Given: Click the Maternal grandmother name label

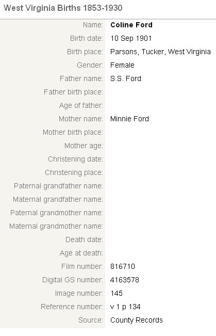Looking at the screenshot, I should pos(56,226).
